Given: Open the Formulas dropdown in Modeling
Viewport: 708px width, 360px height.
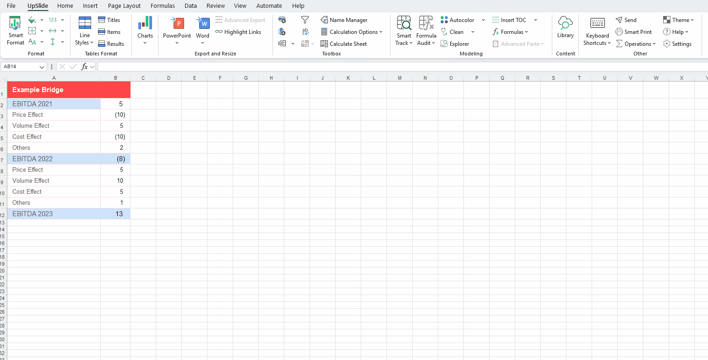Looking at the screenshot, I should (510, 32).
